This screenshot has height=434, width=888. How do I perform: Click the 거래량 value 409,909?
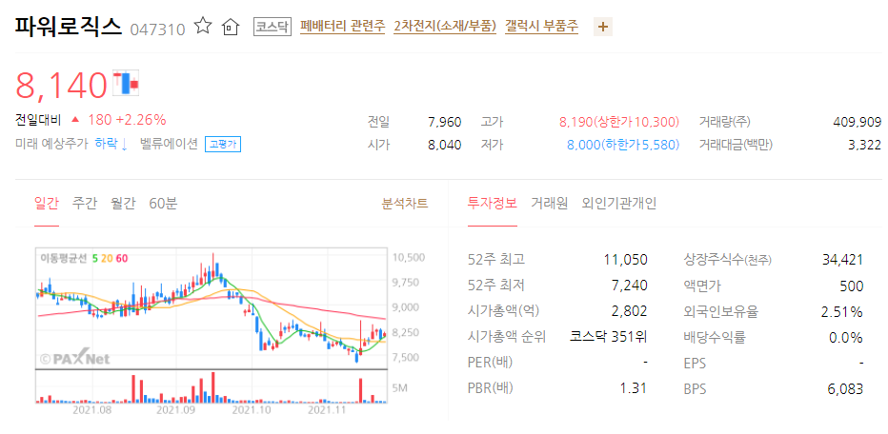[x=858, y=122]
